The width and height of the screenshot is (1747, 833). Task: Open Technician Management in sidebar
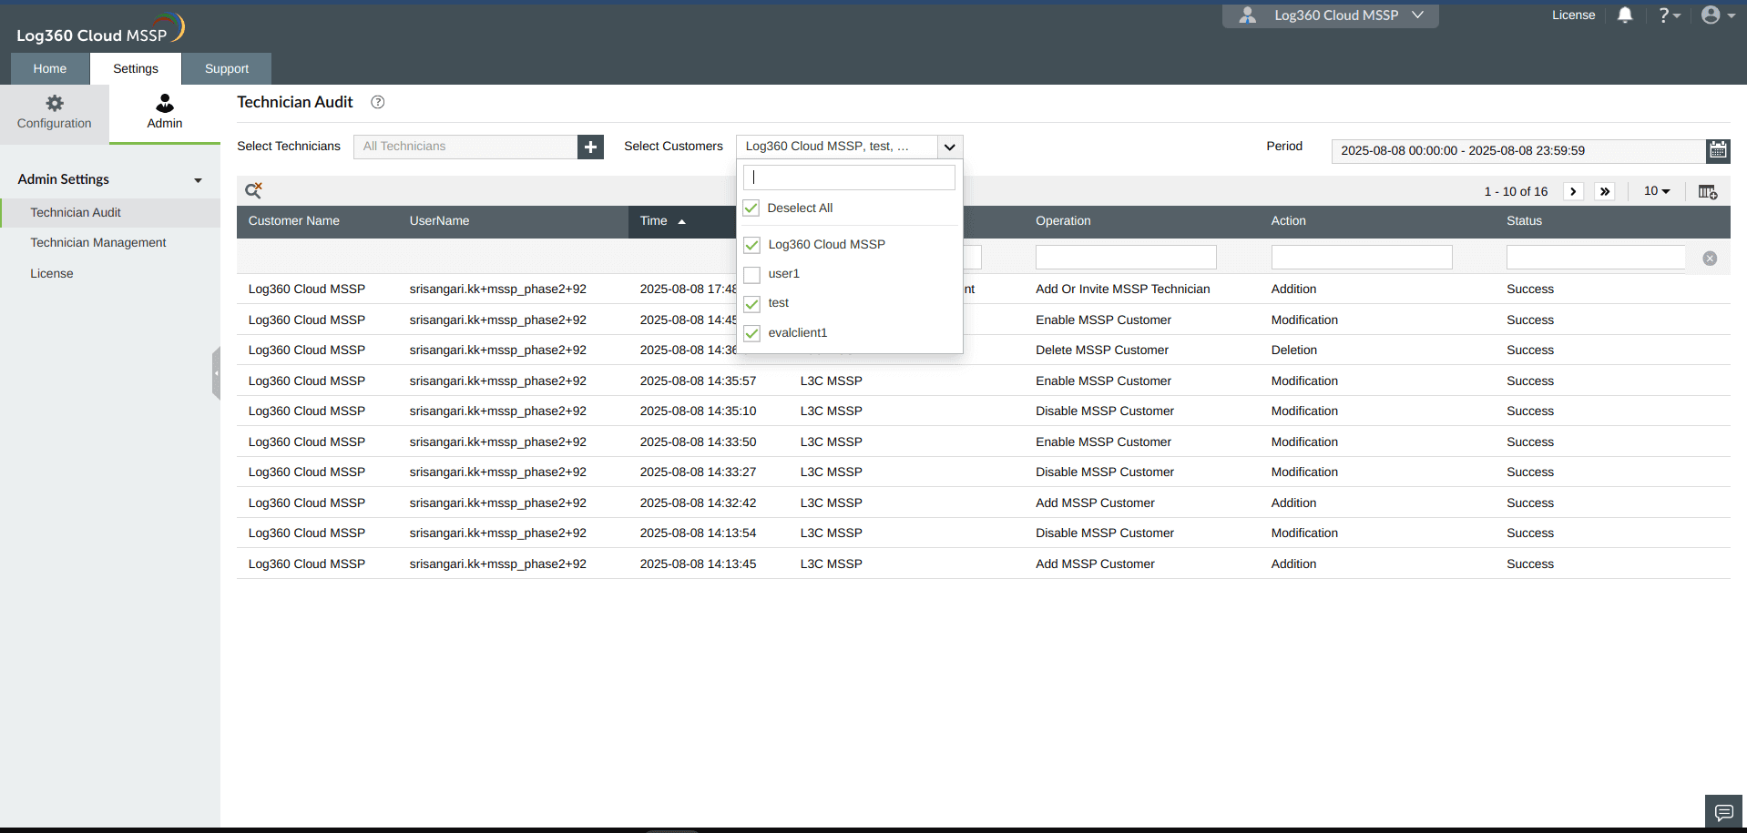(x=98, y=242)
